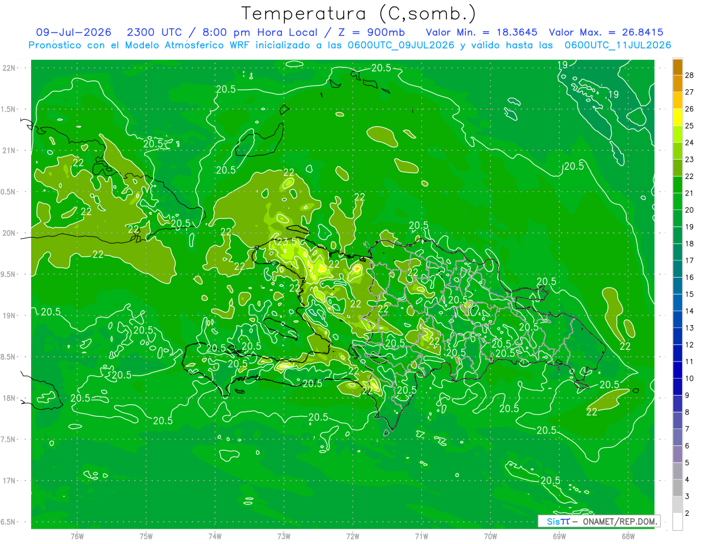Click the "24" value on color scale

point(690,142)
